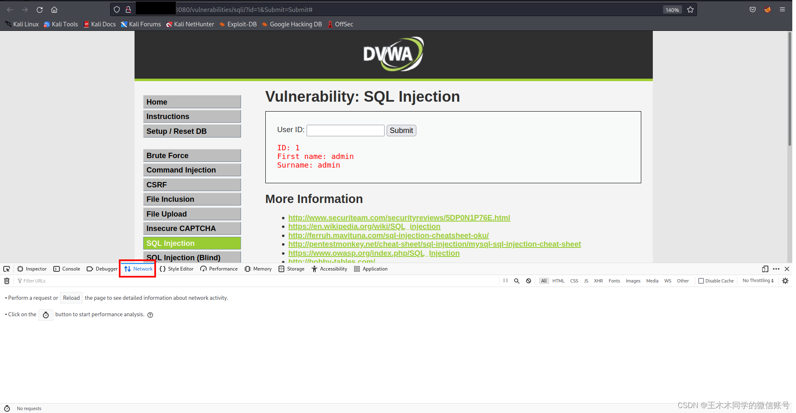
Task: Open Kali Tools bookmark
Action: click(x=61, y=24)
